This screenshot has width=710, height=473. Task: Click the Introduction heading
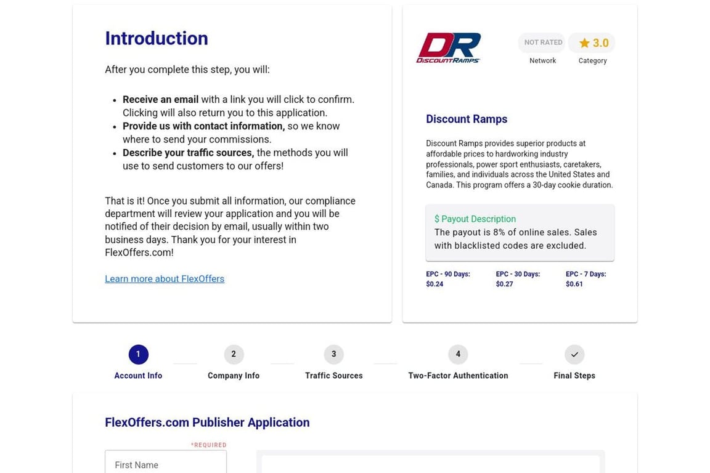click(x=156, y=38)
